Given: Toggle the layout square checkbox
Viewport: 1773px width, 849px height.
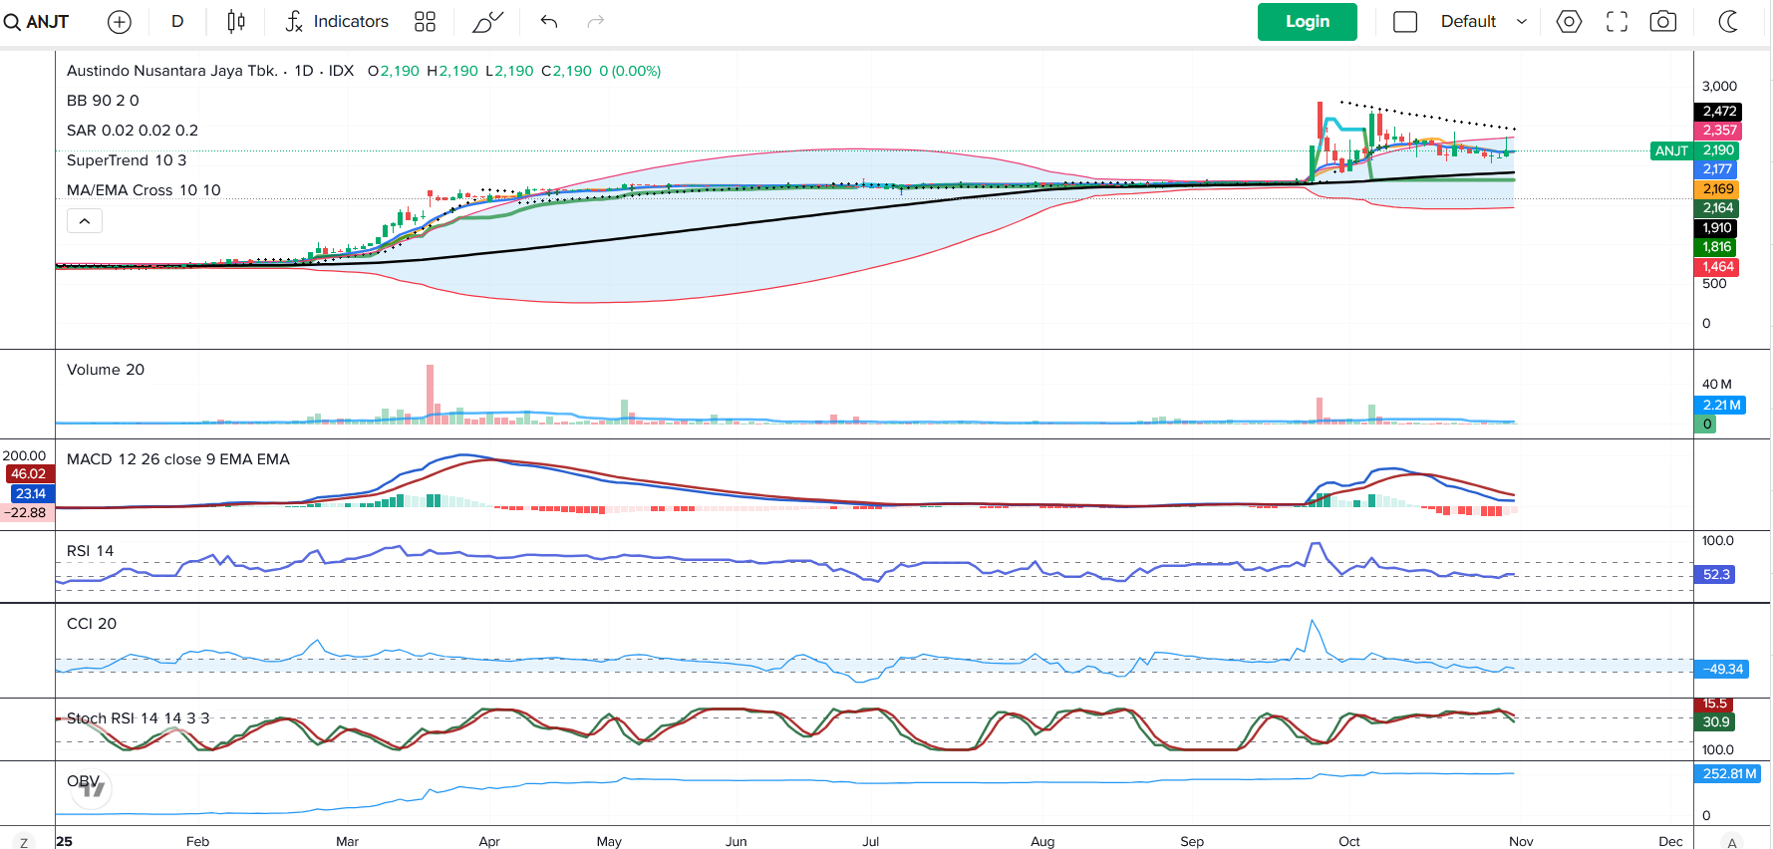Looking at the screenshot, I should pyautogui.click(x=1405, y=22).
